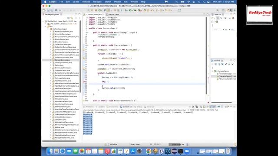Click the green Run button in toolbar
This screenshot has width=278, height=156.
coord(130,10)
